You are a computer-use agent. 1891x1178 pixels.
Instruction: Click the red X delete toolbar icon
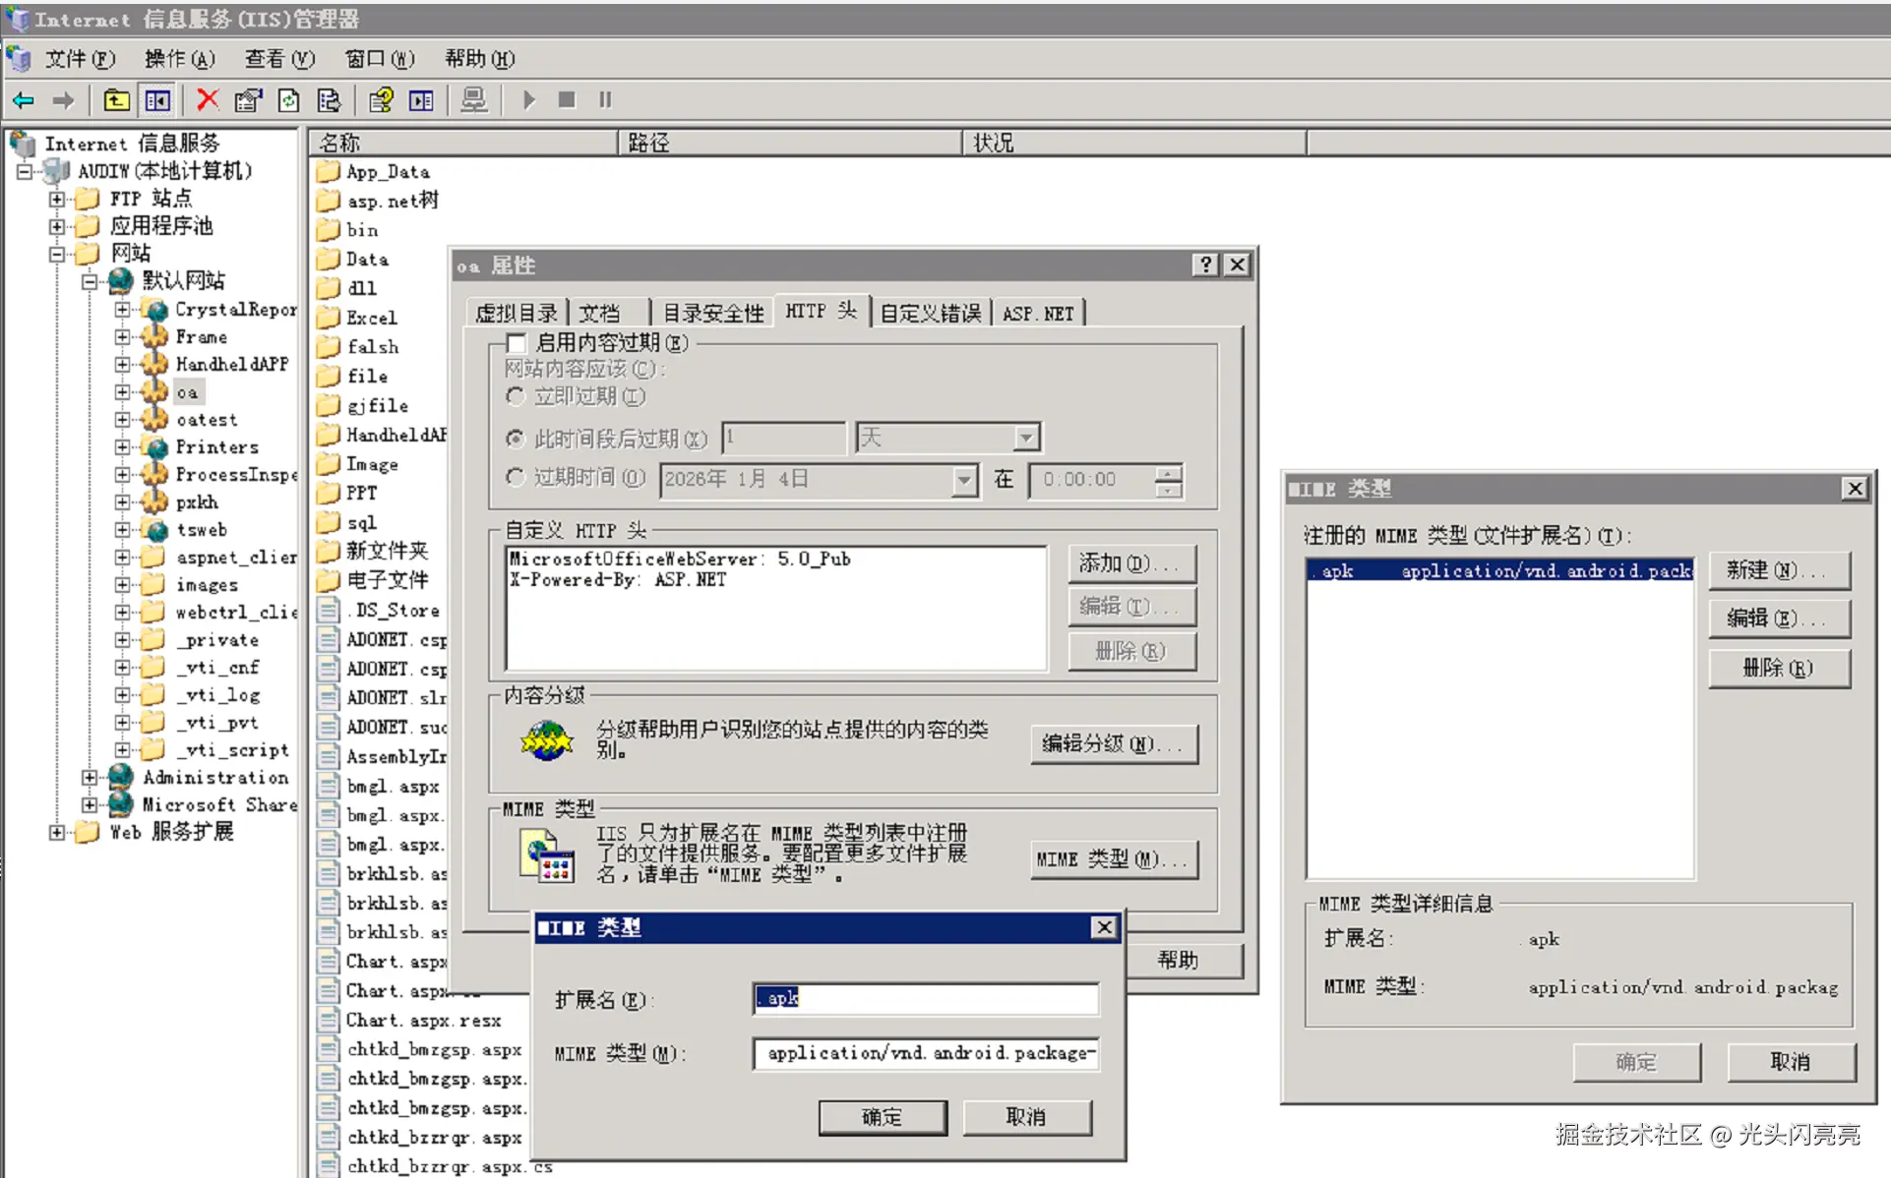click(207, 99)
